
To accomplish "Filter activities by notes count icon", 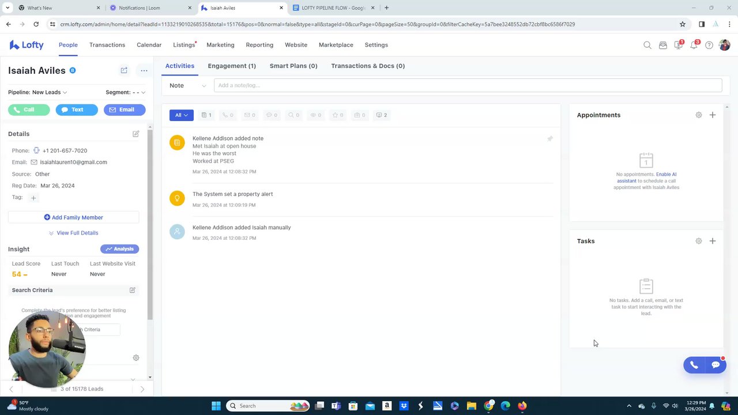I will coord(206,115).
